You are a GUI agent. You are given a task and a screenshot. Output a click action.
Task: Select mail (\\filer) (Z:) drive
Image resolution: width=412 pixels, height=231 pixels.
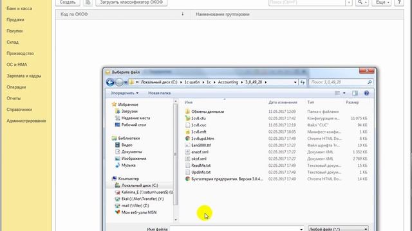pyautogui.click(x=135, y=206)
